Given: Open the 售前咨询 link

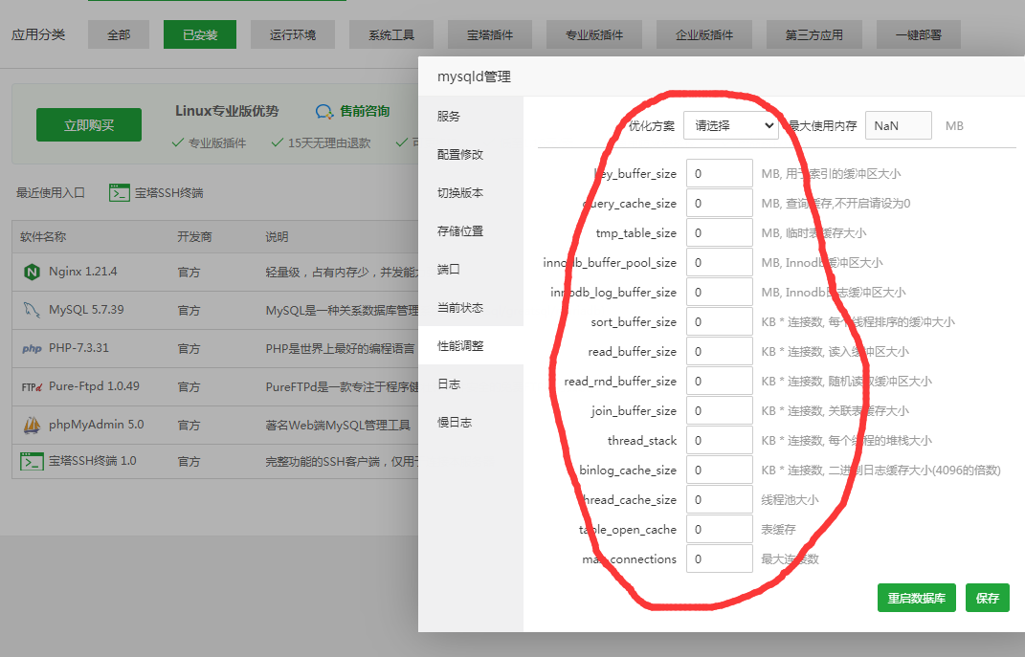Looking at the screenshot, I should click(x=365, y=112).
